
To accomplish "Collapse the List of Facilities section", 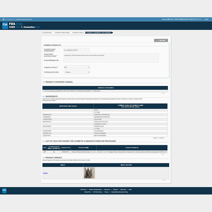I will coord(44,141).
